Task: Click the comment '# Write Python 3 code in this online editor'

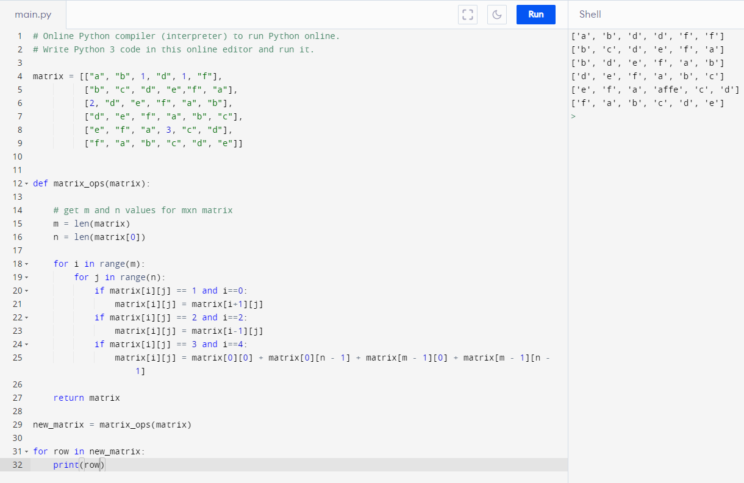Action: 174,49
